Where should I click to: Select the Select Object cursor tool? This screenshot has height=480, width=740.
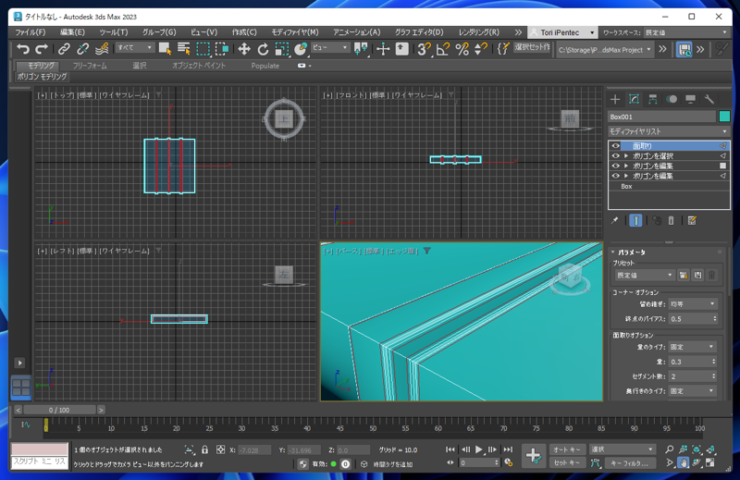(x=165, y=49)
